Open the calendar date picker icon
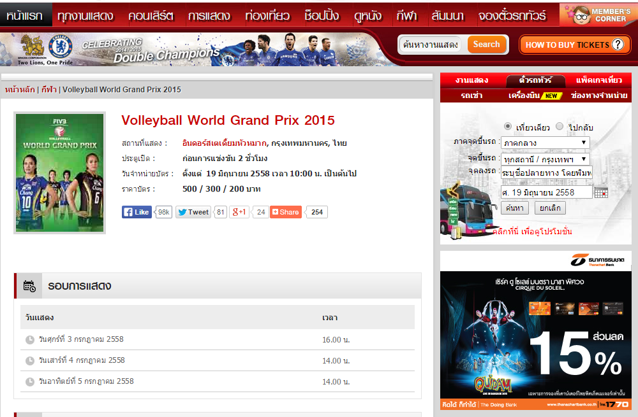Image resolution: width=638 pixels, height=417 pixels. click(601, 193)
